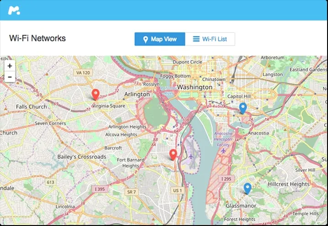
Task: Click the SR 7 route shield
Action: (132, 192)
